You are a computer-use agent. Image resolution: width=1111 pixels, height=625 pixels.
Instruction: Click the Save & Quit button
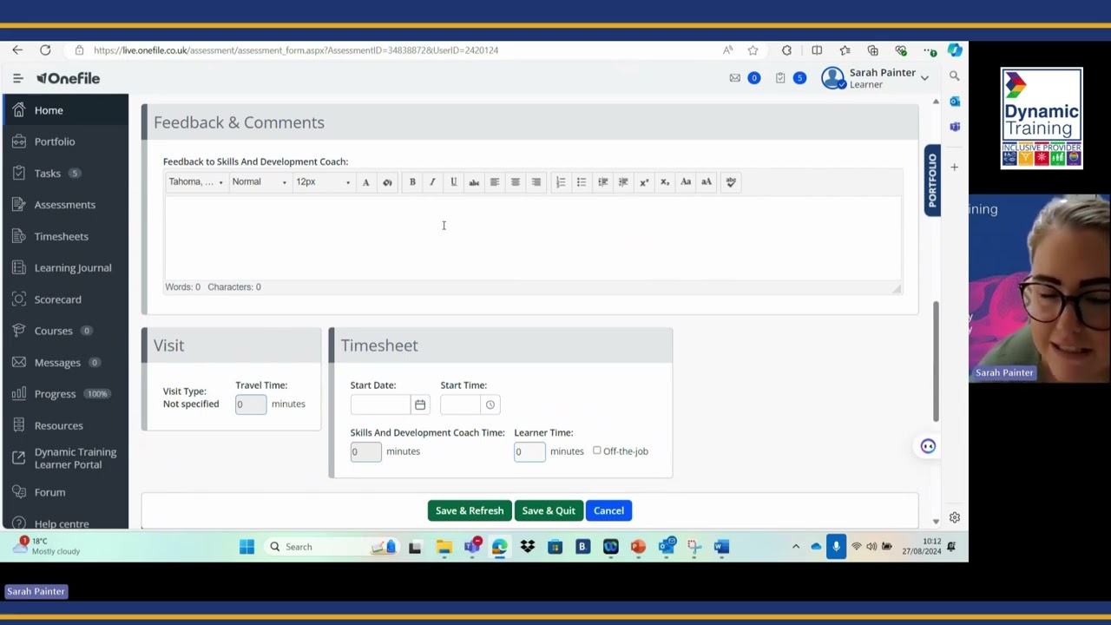coord(549,510)
